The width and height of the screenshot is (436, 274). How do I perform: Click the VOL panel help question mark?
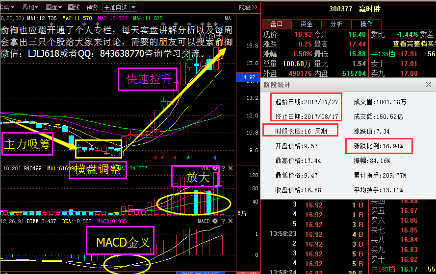pyautogui.click(x=223, y=168)
